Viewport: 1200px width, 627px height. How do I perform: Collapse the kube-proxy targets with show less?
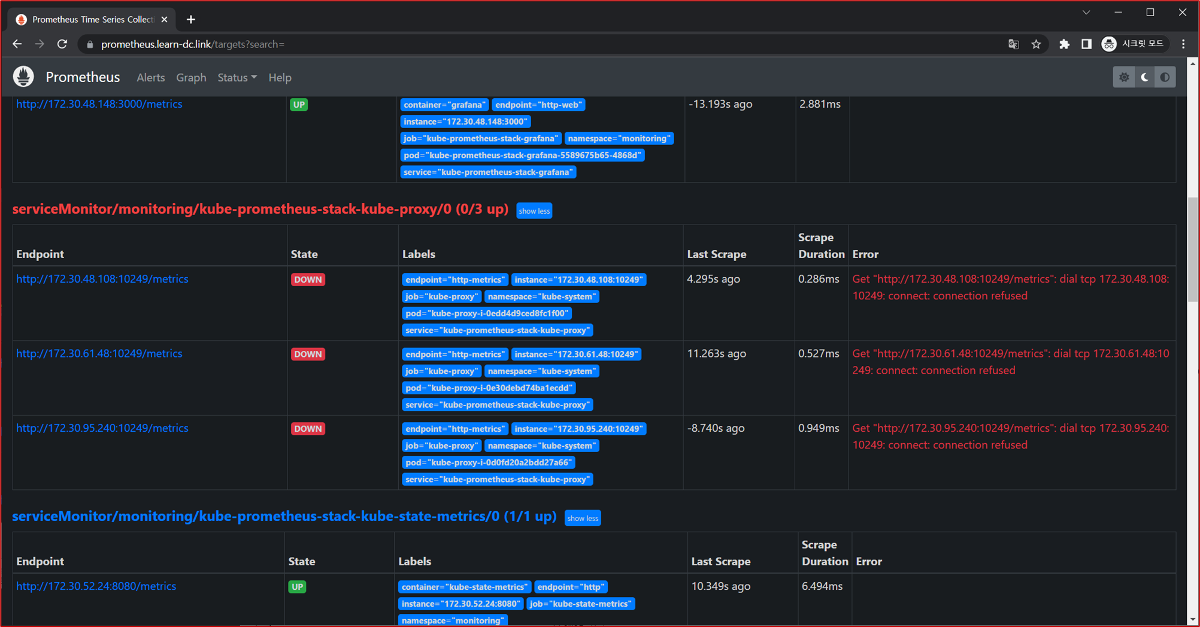click(534, 211)
